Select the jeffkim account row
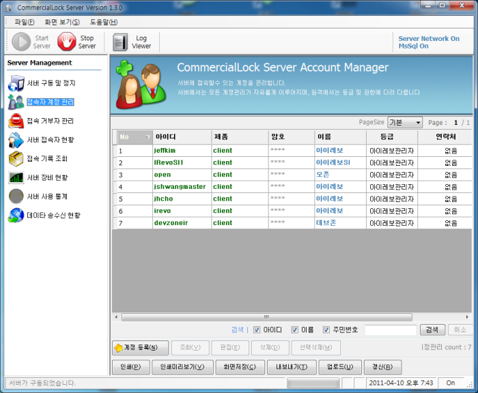The height and width of the screenshot is (393, 478). coord(292,151)
